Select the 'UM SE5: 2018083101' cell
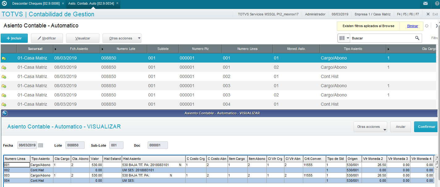Image resolution: width=440 pixels, height=187 pixels. pos(154,170)
